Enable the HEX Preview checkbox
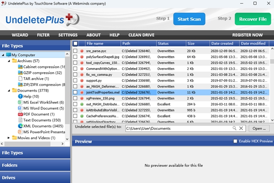This screenshot has width=274, height=183. tap(236, 141)
